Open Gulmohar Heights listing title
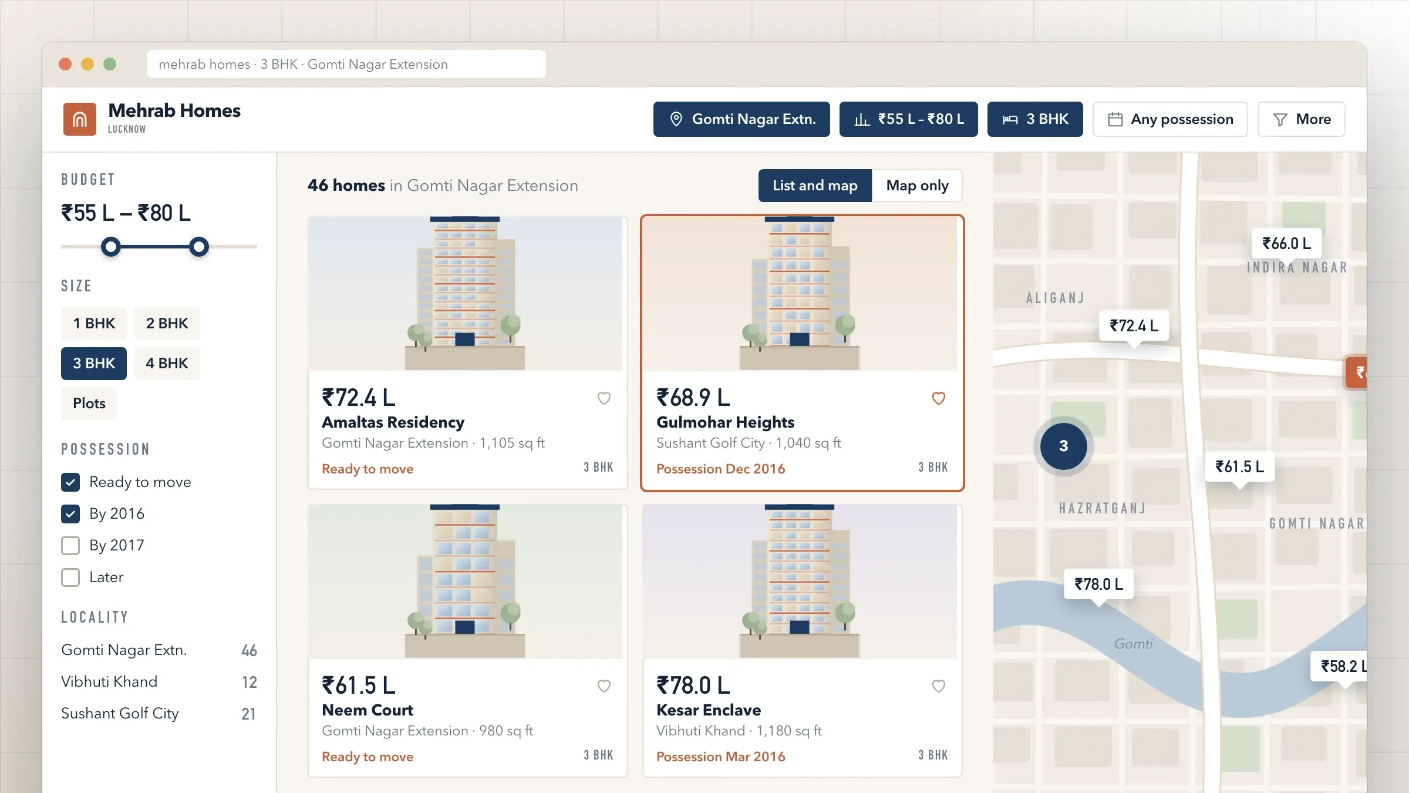 [x=725, y=422]
